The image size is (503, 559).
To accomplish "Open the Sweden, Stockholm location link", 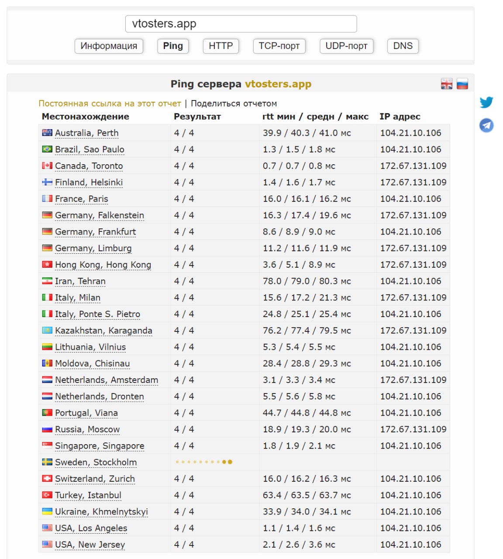I will coord(96,462).
